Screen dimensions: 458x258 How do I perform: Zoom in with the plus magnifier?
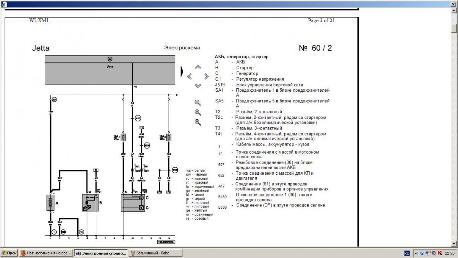(x=198, y=112)
